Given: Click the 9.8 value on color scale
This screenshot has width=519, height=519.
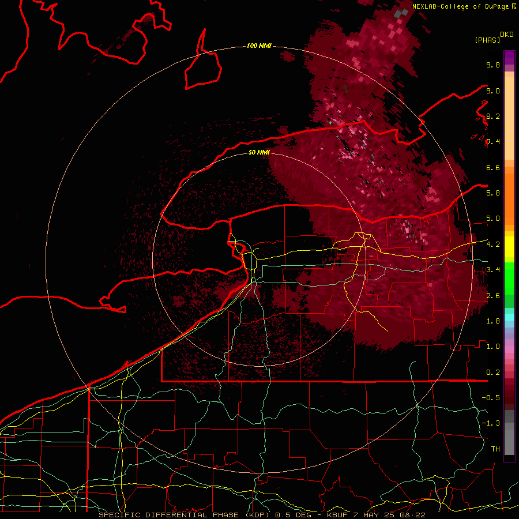Looking at the screenshot, I should [493, 65].
